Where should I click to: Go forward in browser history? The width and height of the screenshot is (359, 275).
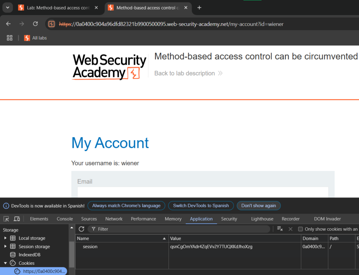coord(22,24)
